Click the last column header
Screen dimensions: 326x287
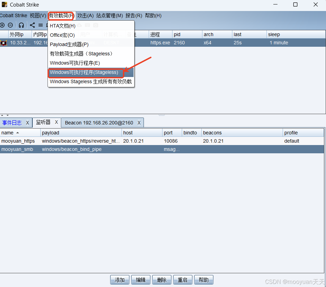(249, 34)
